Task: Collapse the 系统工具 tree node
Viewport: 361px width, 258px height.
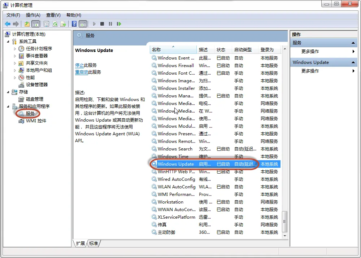Action: pyautogui.click(x=8, y=41)
